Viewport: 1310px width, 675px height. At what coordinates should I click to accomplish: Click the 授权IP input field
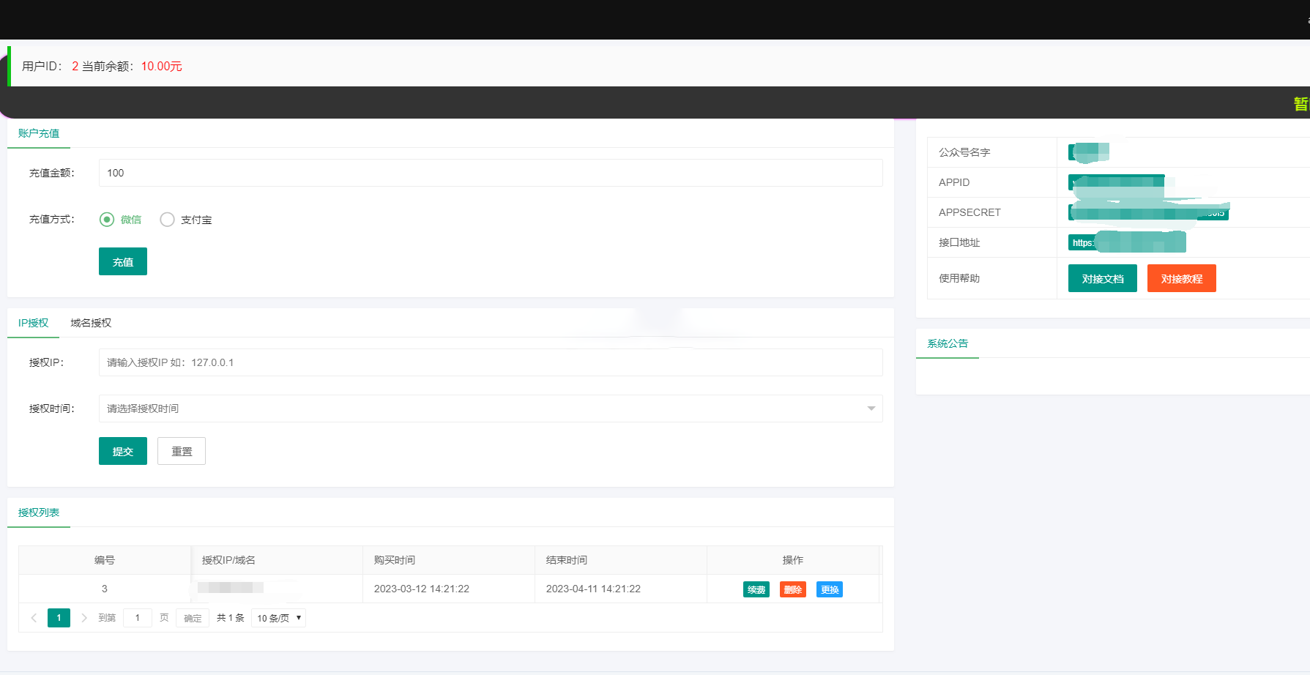coord(491,362)
